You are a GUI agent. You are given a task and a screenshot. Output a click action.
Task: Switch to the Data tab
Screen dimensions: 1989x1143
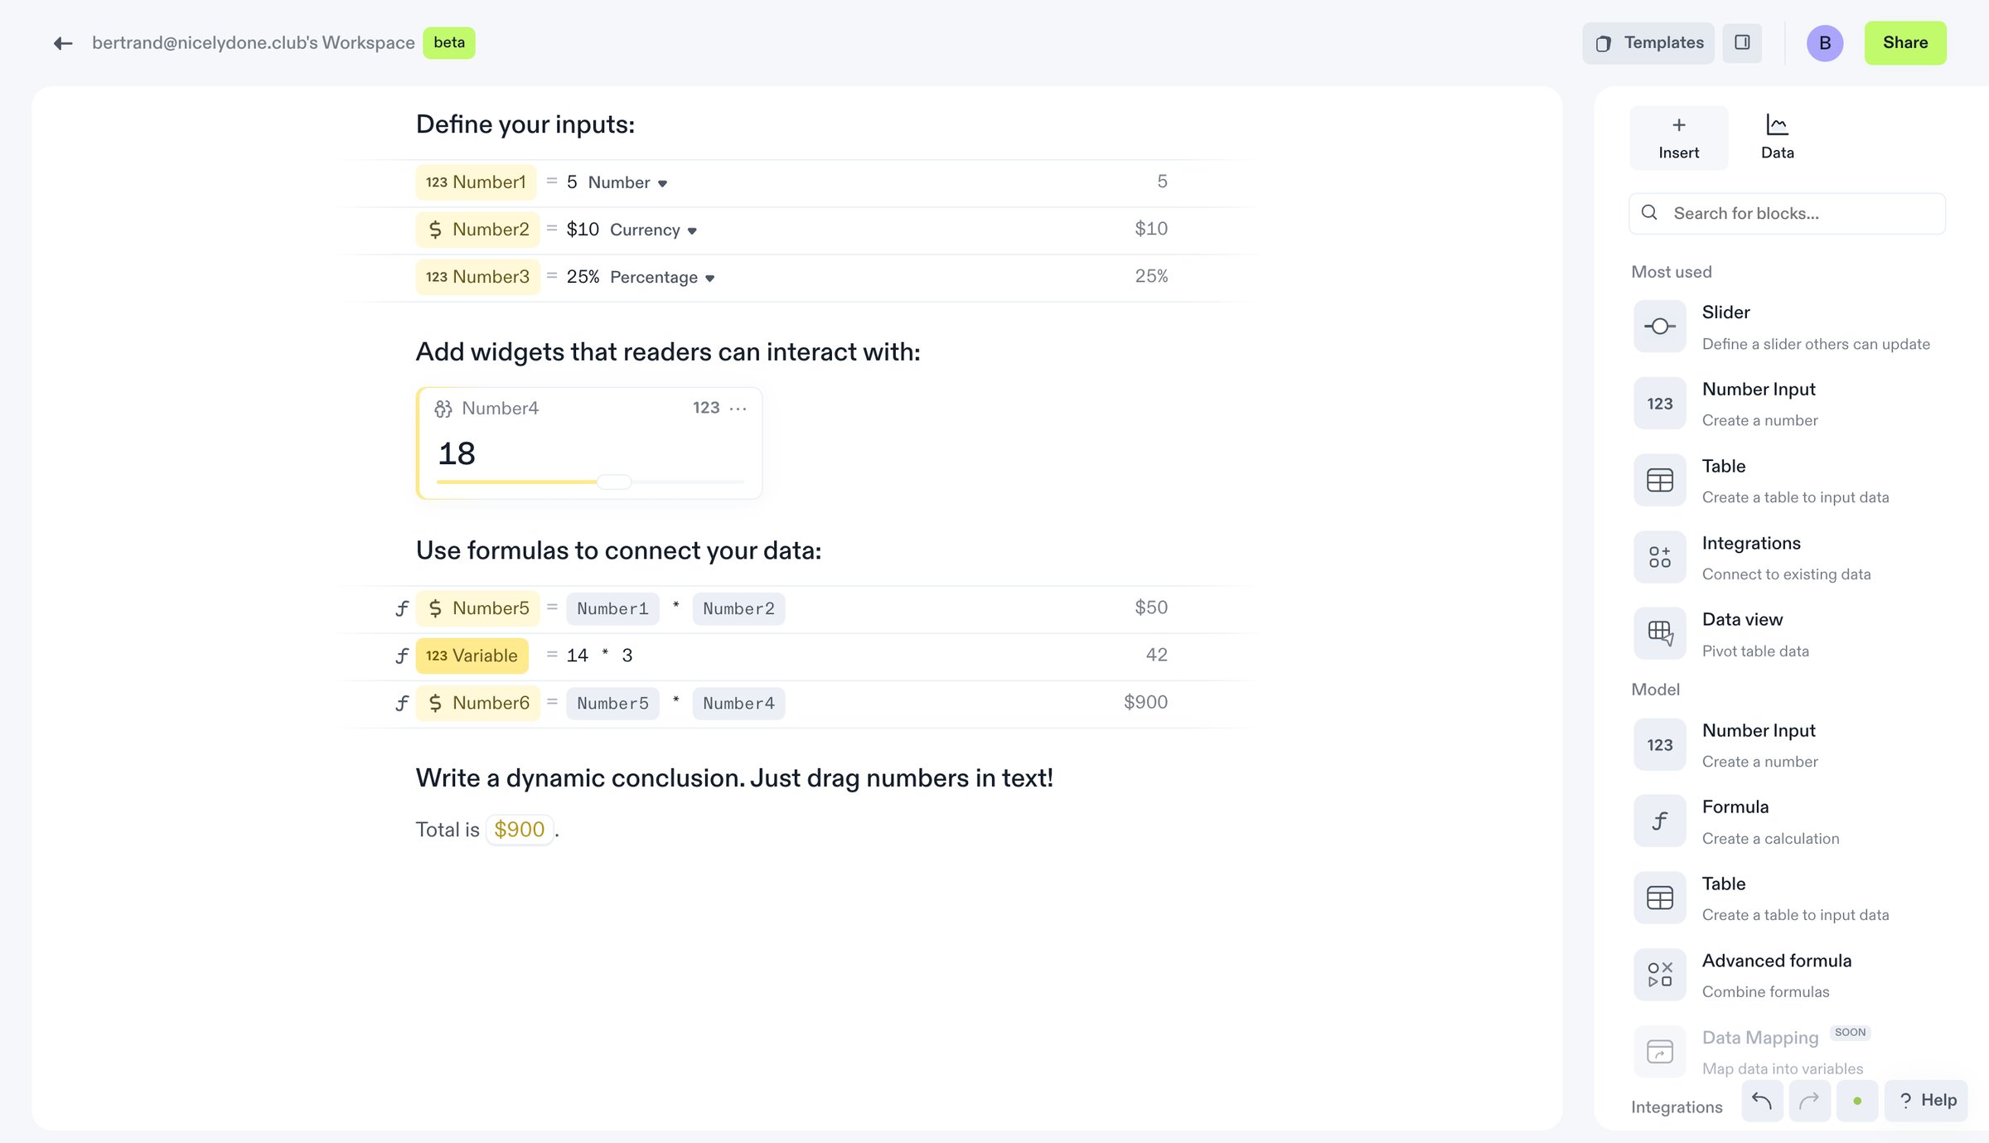(1777, 138)
